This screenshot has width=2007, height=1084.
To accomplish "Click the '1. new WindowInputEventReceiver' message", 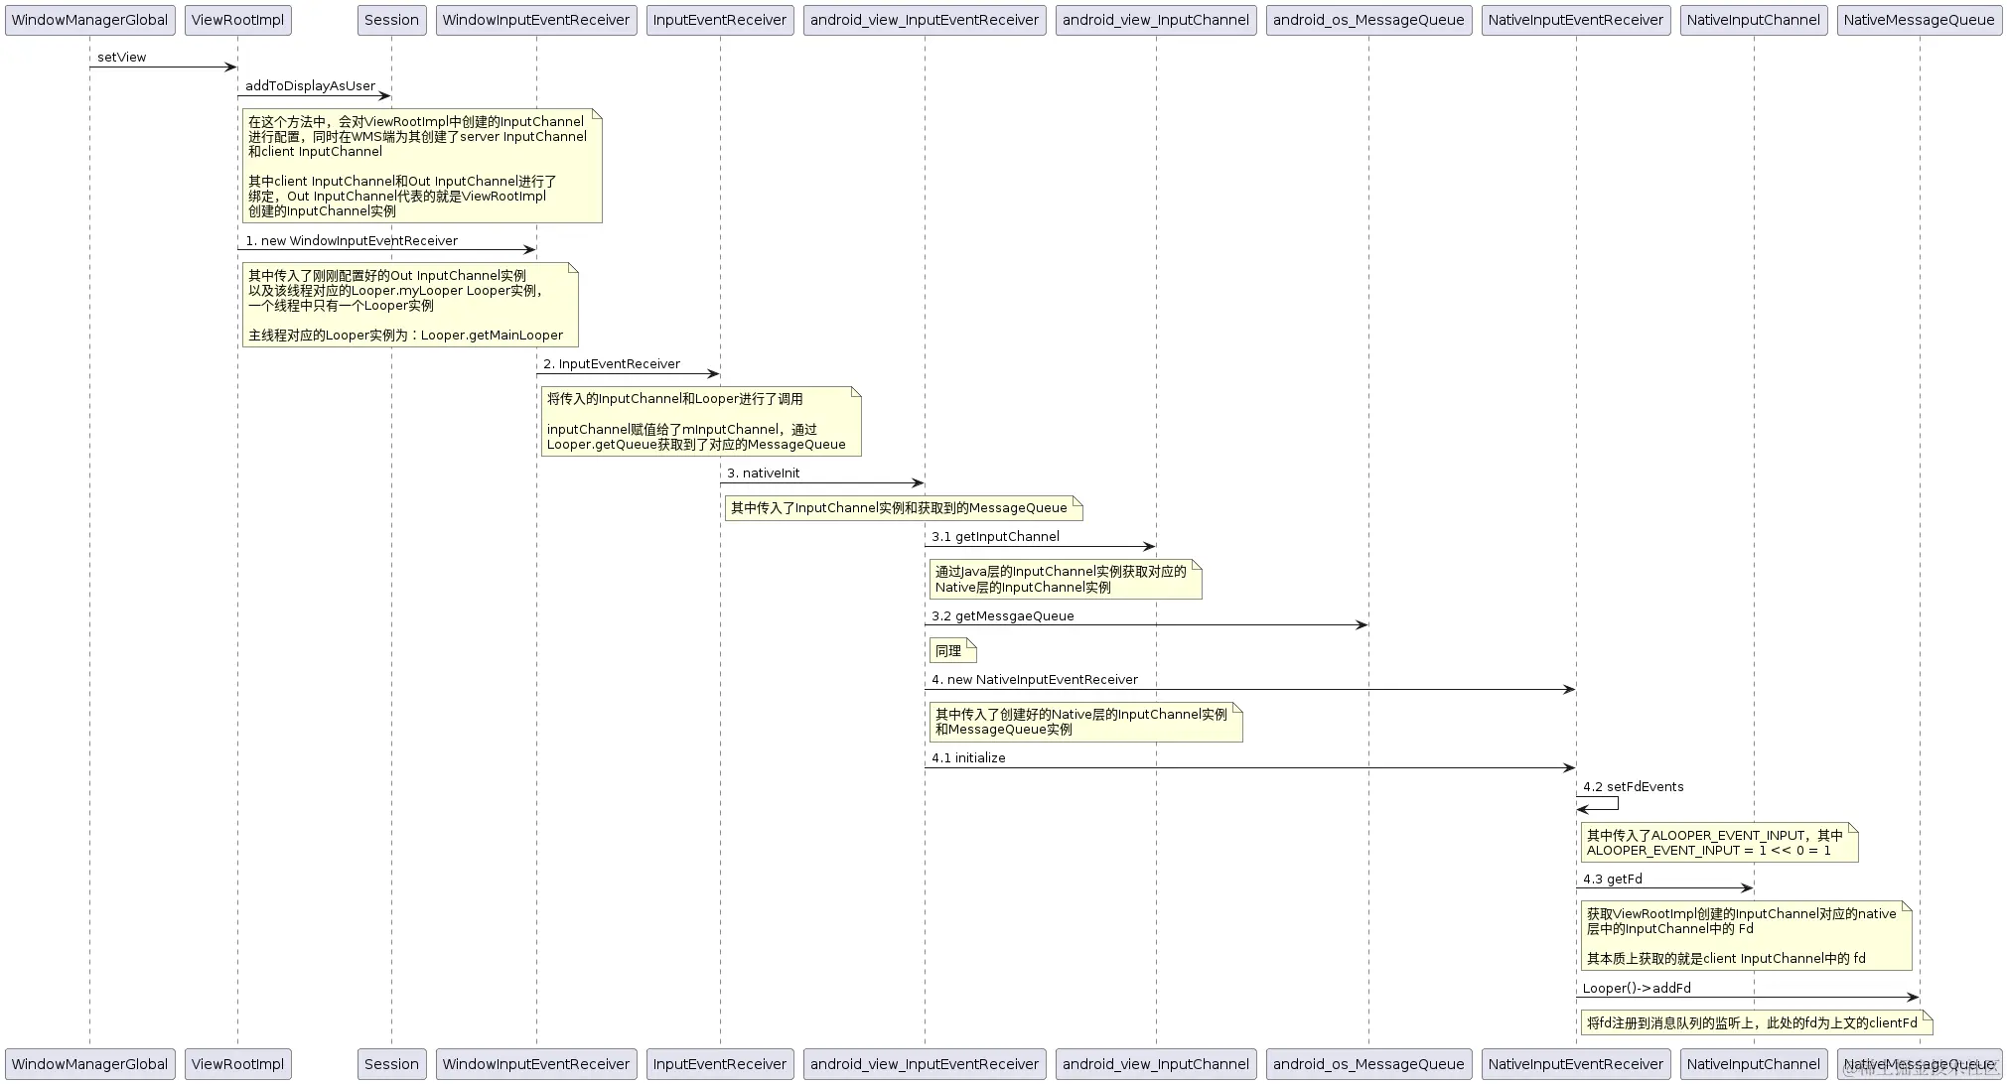I will pyautogui.click(x=352, y=240).
